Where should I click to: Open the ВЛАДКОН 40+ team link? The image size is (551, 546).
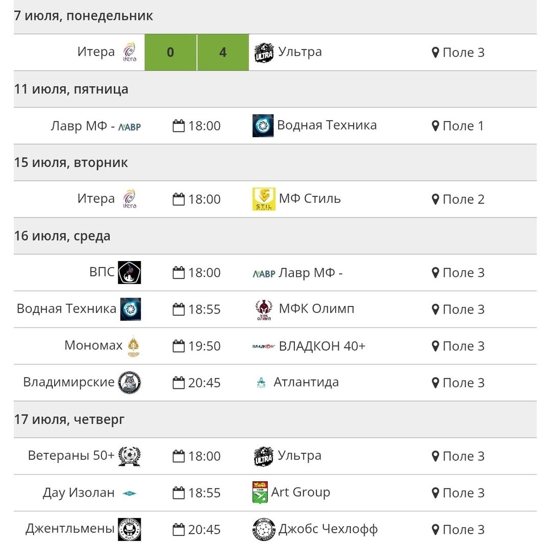coord(322,346)
